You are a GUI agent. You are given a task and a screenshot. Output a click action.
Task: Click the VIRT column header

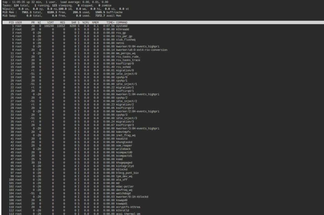[x=50, y=22]
